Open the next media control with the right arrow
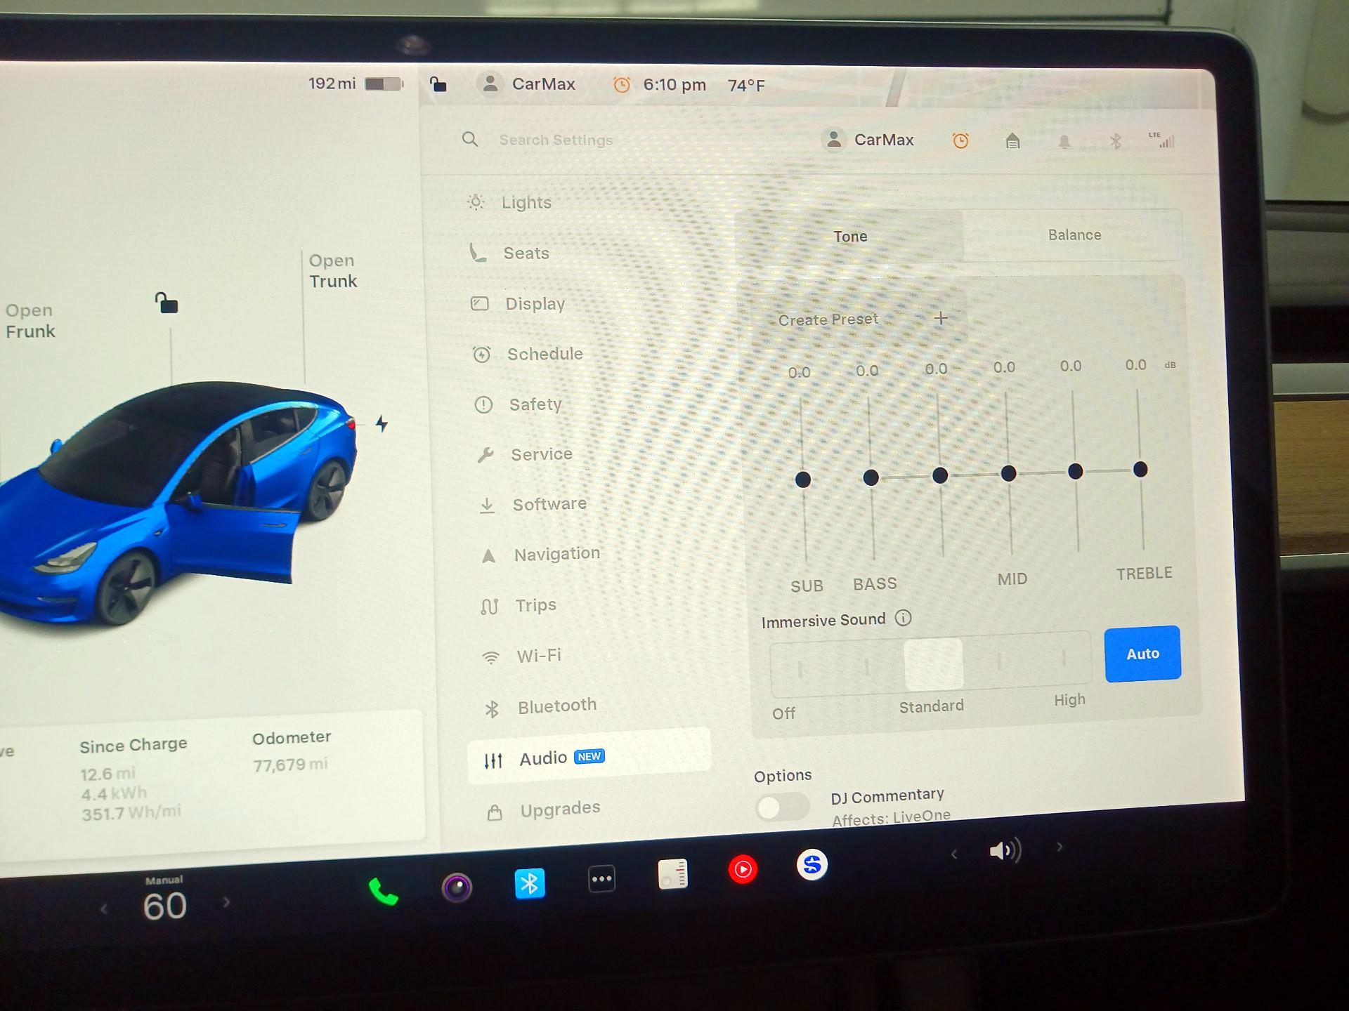 (1060, 847)
